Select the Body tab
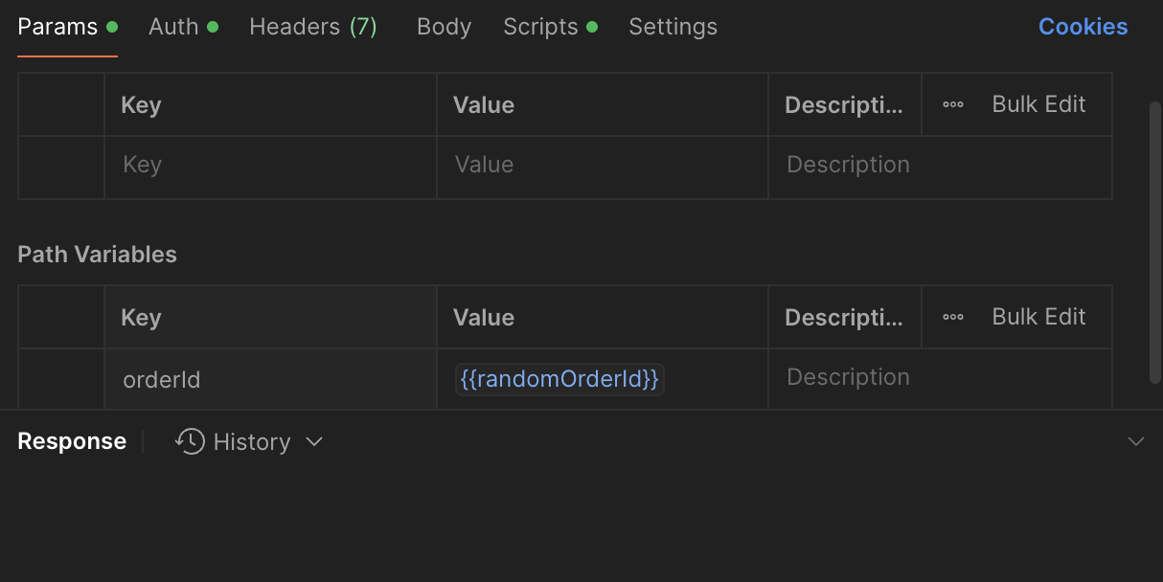 tap(444, 27)
